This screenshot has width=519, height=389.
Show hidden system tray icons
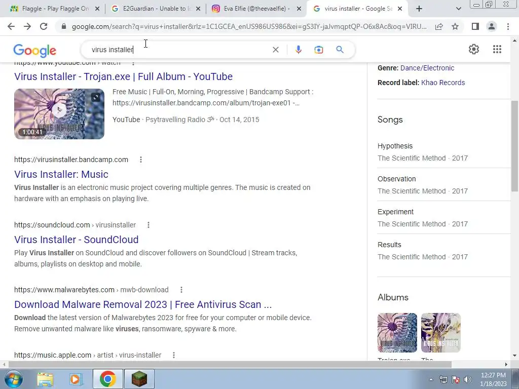click(x=431, y=379)
